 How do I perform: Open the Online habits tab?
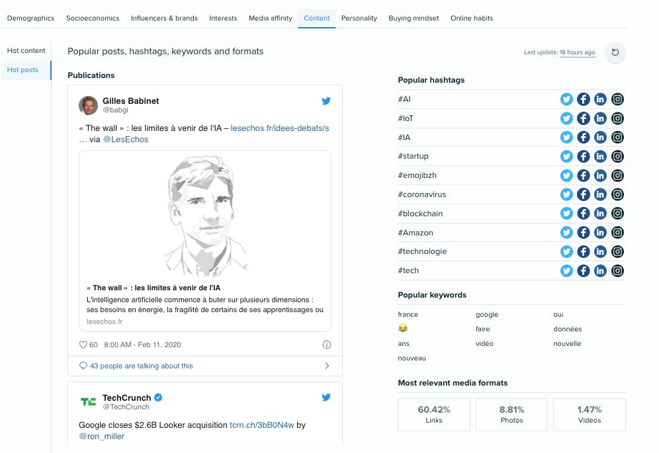pos(472,18)
